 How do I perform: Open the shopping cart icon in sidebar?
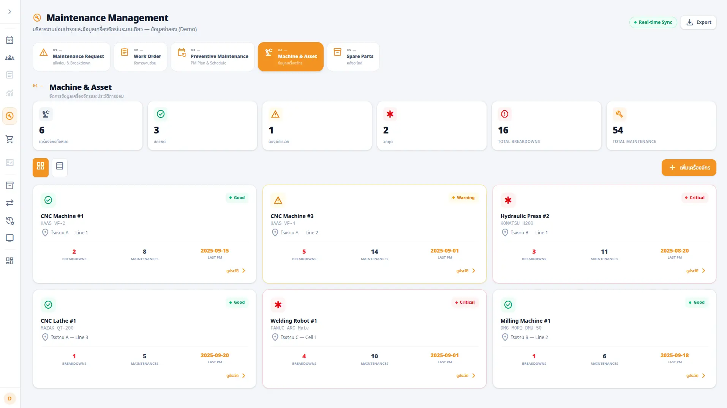coord(10,140)
